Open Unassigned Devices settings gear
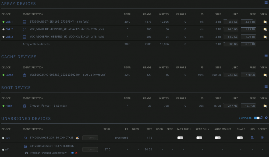 coord(266,118)
